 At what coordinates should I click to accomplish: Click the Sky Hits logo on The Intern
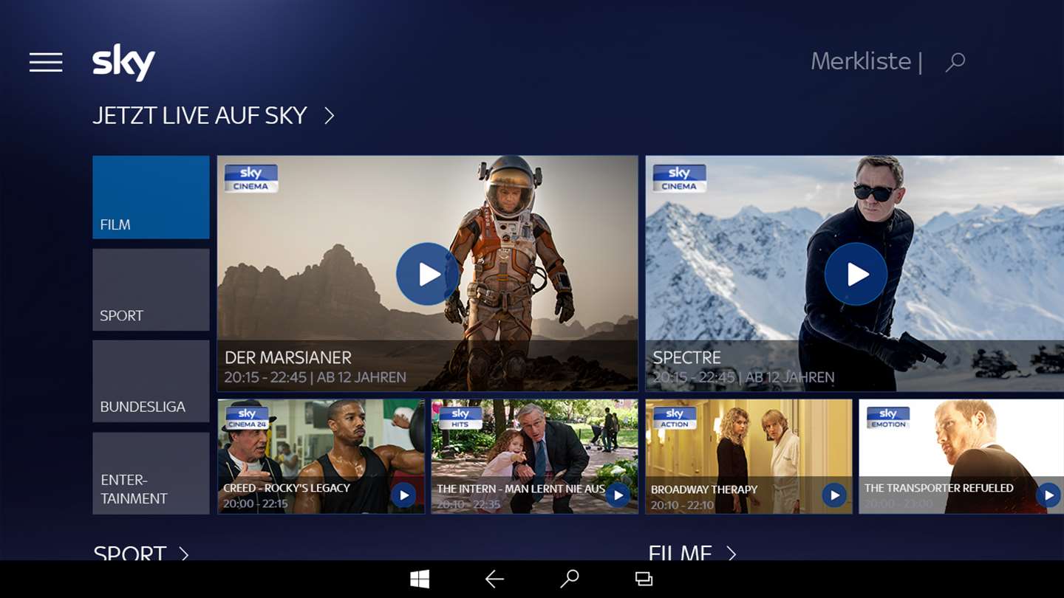[x=460, y=418]
